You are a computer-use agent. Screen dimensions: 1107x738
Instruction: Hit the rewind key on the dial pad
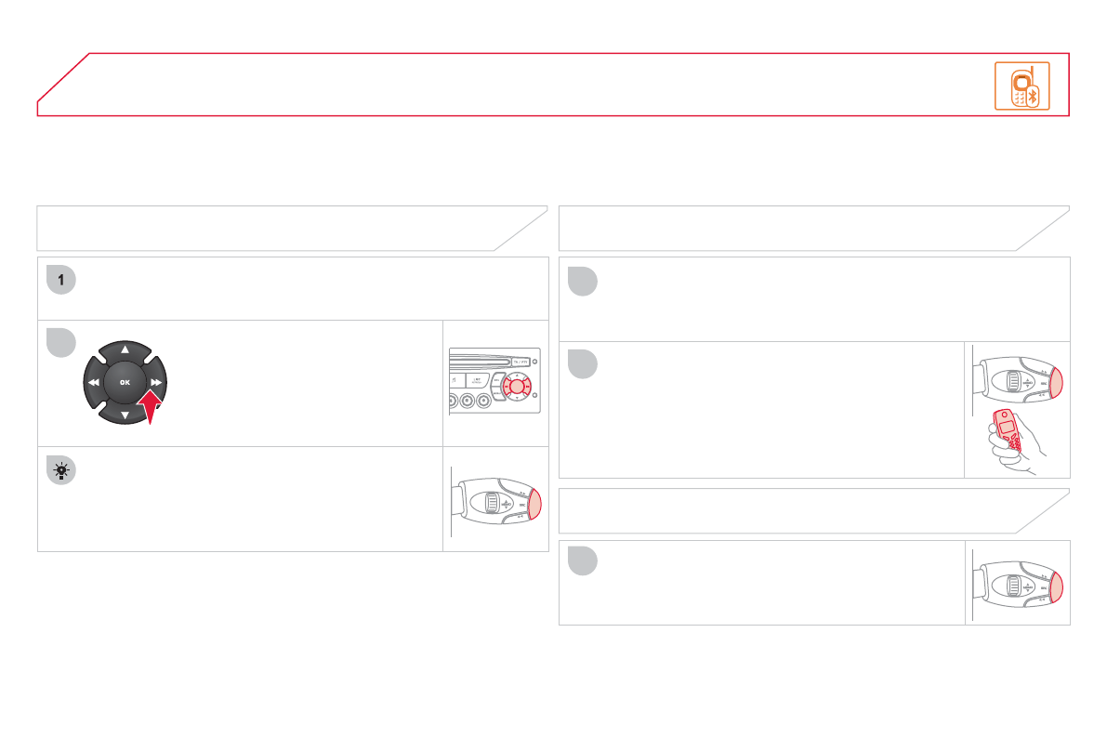pyautogui.click(x=94, y=382)
